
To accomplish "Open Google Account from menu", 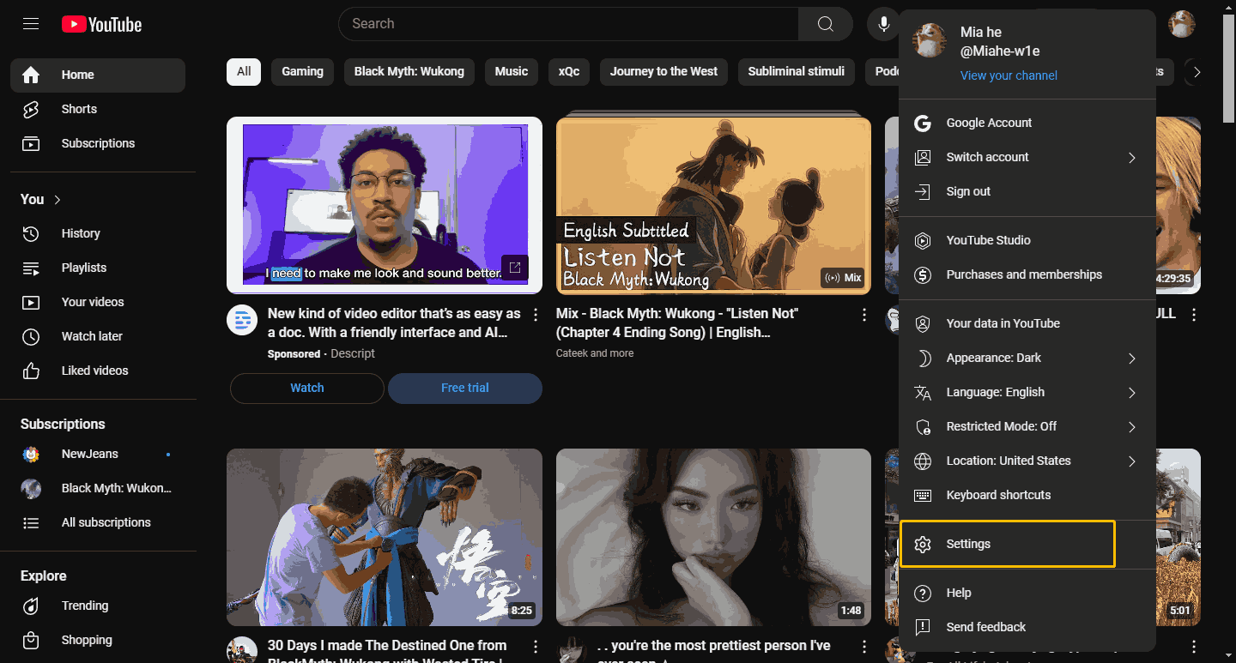I will tap(1027, 123).
